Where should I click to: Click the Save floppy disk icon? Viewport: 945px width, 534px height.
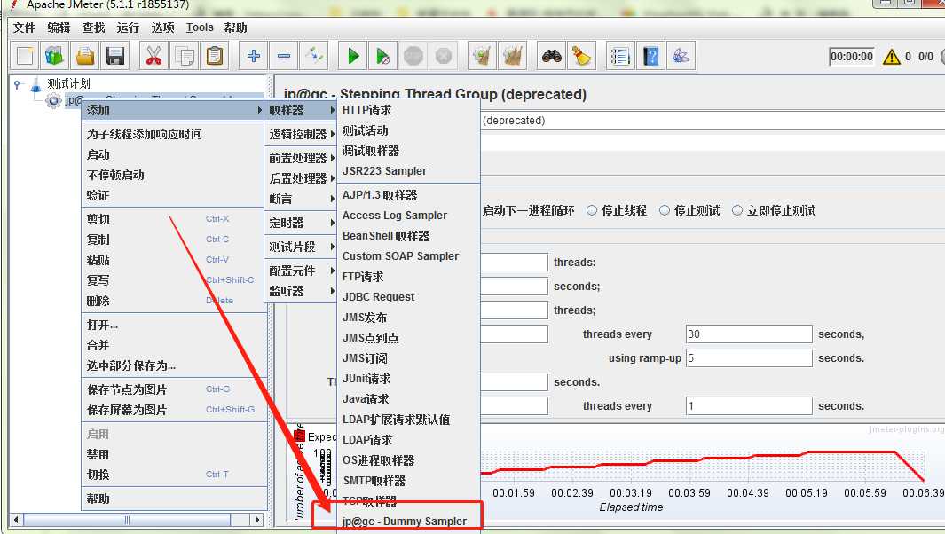click(115, 56)
